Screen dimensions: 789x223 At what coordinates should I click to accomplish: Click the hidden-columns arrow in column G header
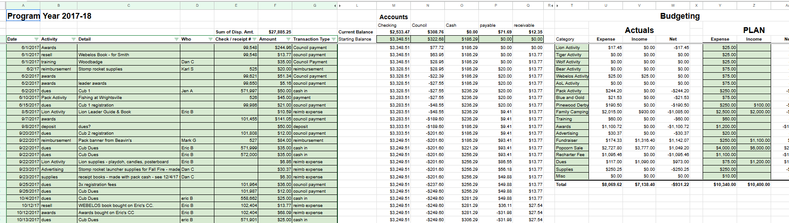pos(335,6)
